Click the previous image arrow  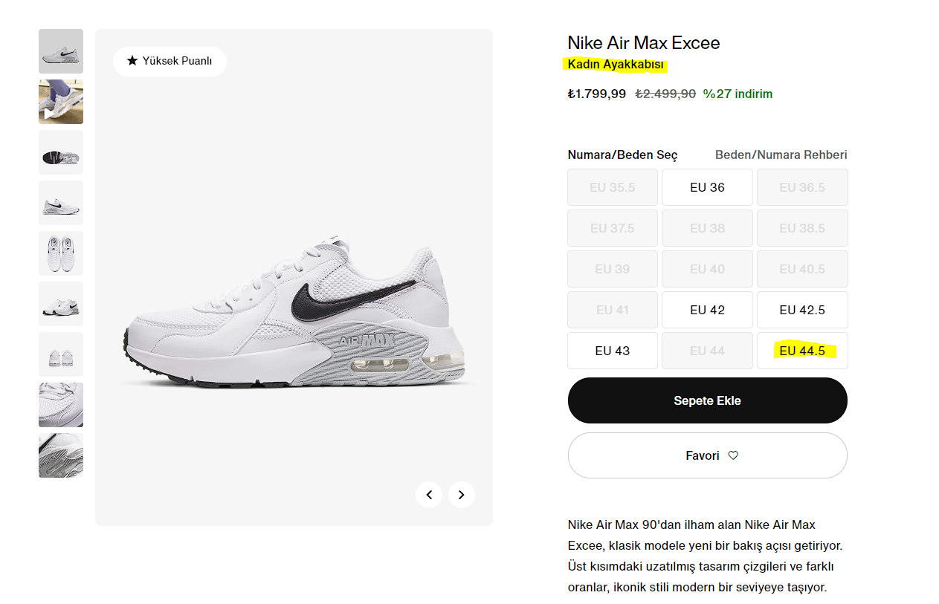(x=429, y=495)
